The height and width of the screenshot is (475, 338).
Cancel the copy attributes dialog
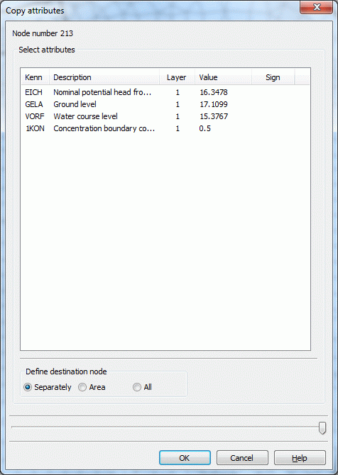coord(242,458)
